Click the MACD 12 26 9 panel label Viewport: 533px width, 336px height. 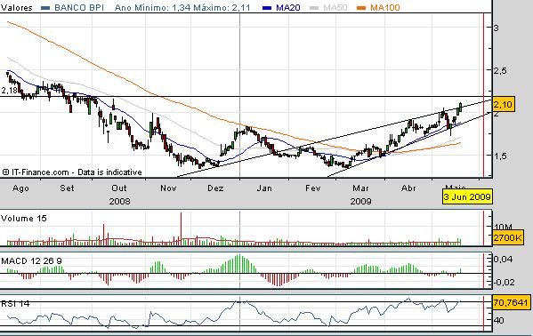click(31, 261)
